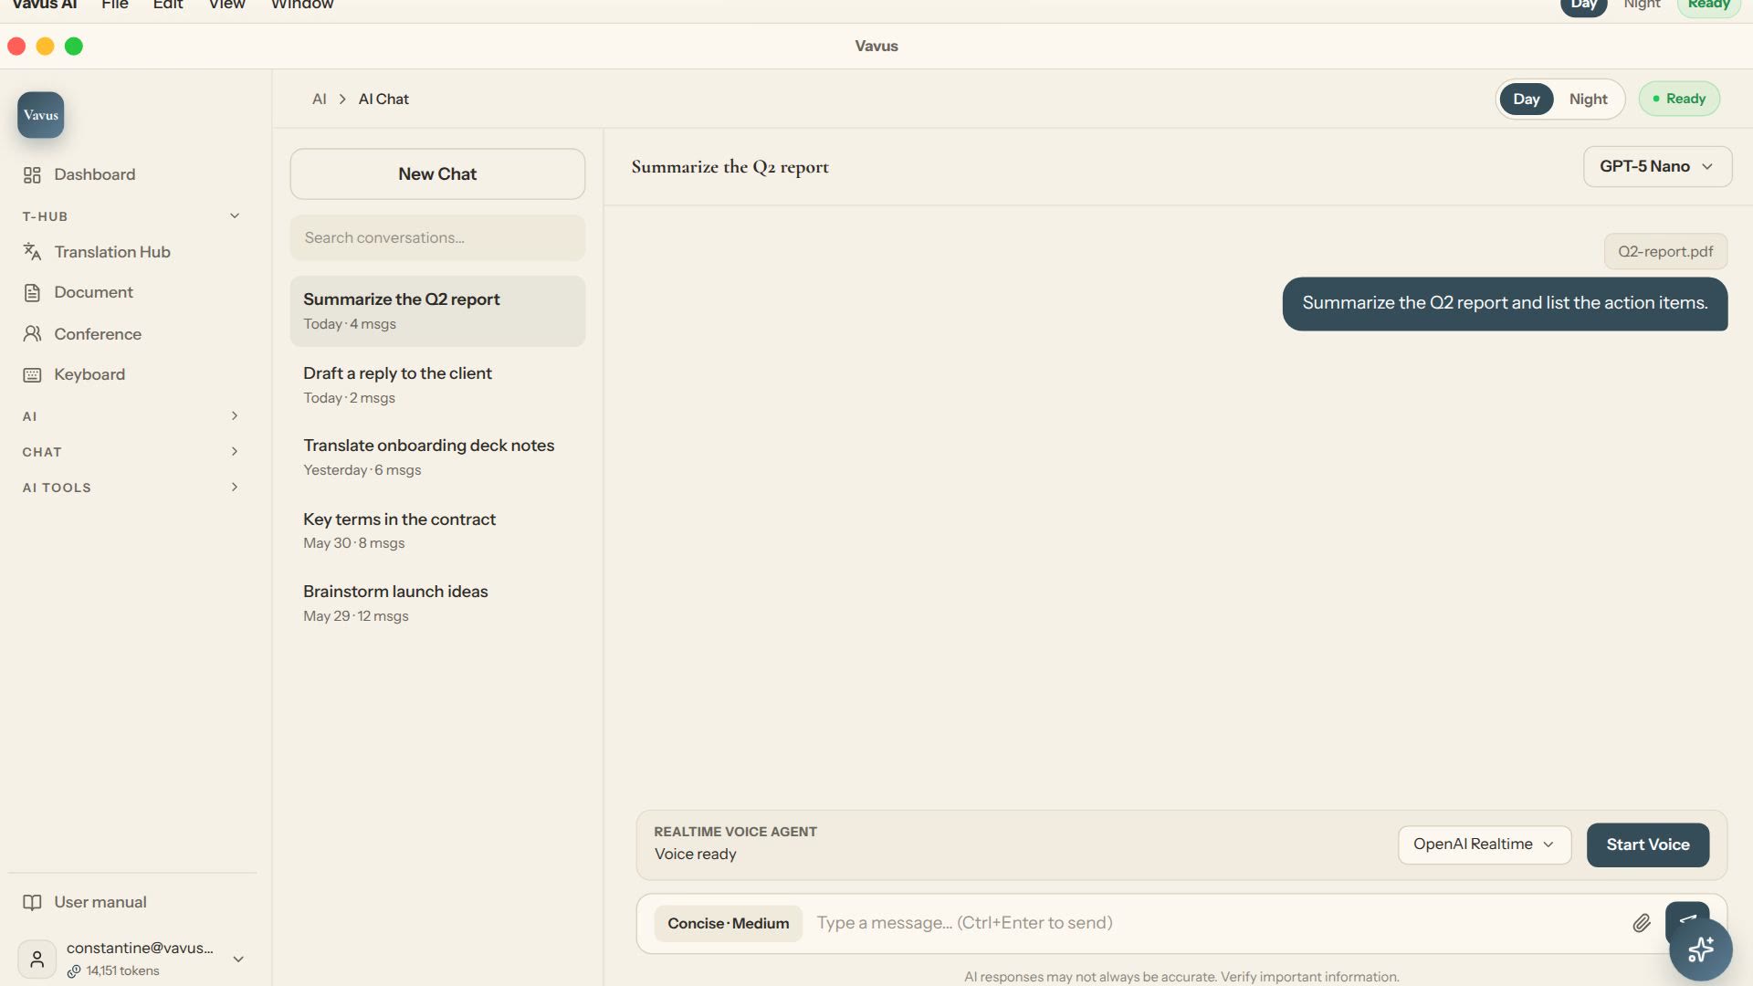Open the Edit menu
This screenshot has height=986, width=1753.
(x=168, y=5)
